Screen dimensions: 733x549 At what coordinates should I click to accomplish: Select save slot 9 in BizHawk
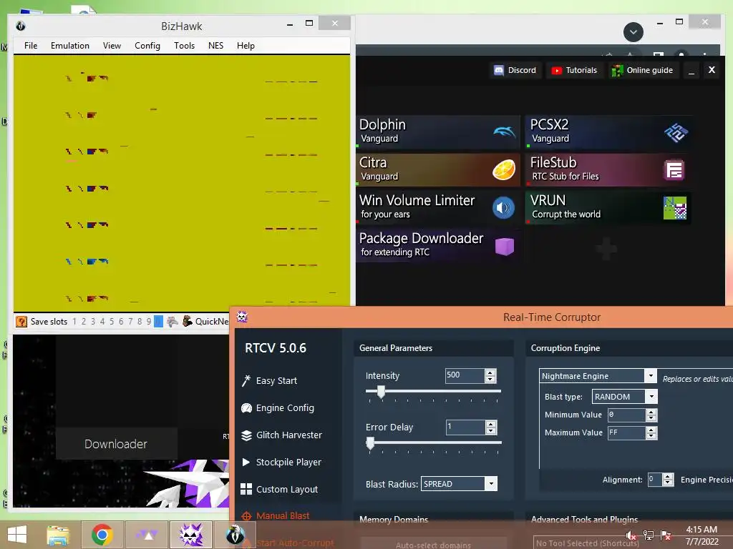[149, 322]
